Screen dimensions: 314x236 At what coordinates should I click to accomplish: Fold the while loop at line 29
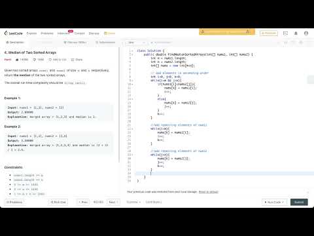(132, 155)
